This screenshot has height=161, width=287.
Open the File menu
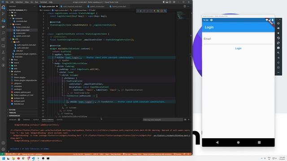7,2
